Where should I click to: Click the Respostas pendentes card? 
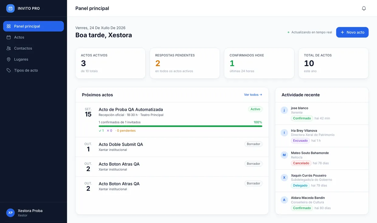click(x=185, y=63)
